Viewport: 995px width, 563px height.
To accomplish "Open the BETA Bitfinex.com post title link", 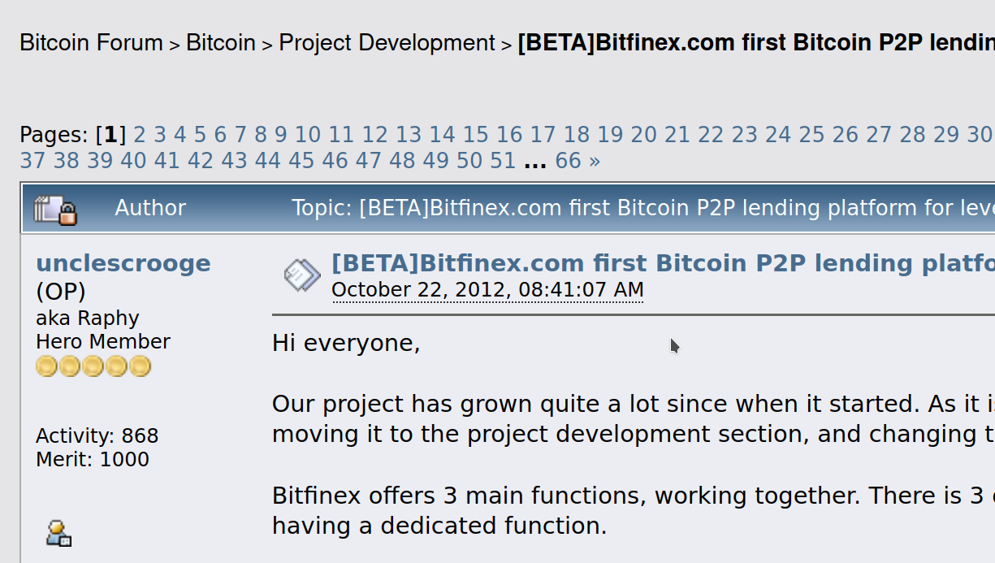I will pos(663,263).
